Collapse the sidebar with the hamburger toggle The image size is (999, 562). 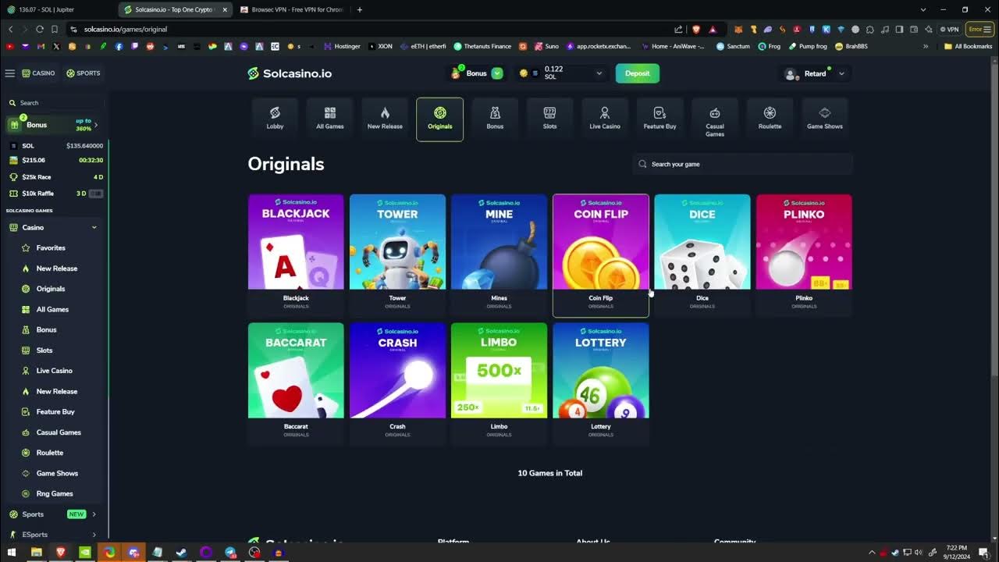coord(10,73)
